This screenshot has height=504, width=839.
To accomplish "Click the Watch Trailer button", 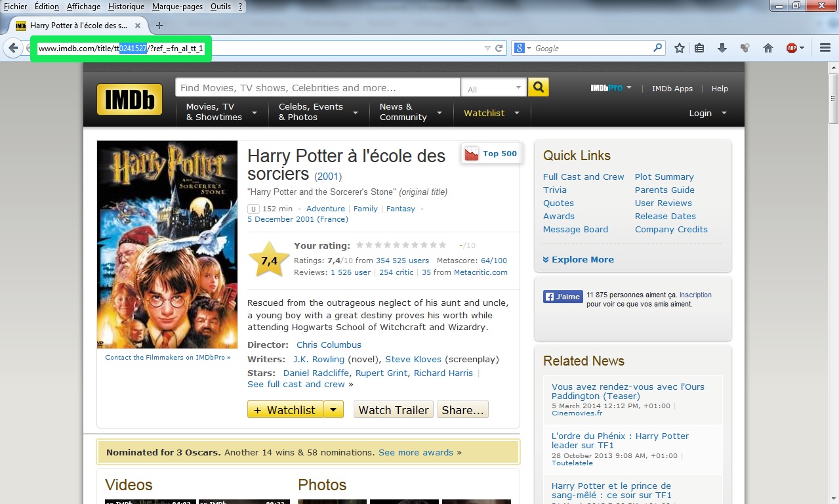I will point(394,409).
